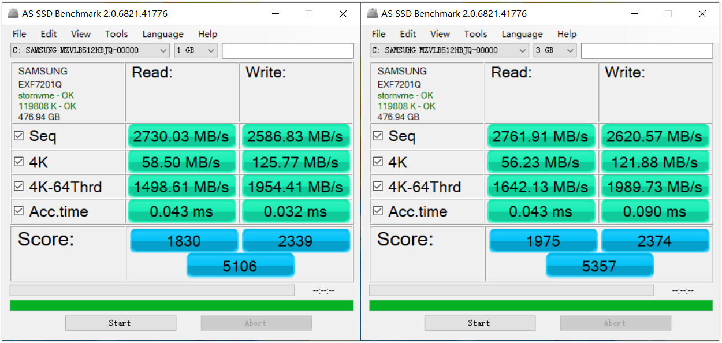Click the empty text field in right window
Image resolution: width=722 pixels, height=343 pixels.
point(647,51)
